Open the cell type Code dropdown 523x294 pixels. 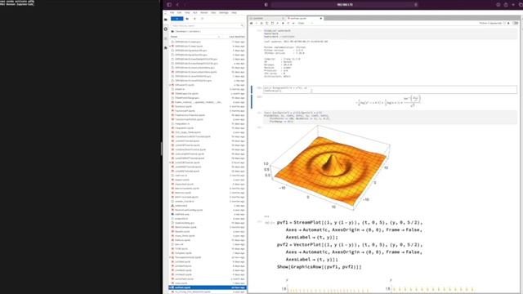point(305,24)
